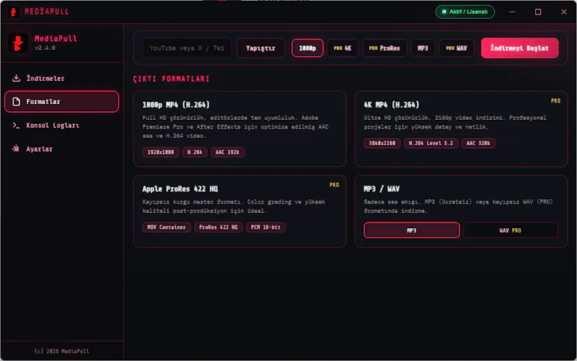The height and width of the screenshot is (361, 577).
Task: Click the 1920x1080 tag
Action: tap(160, 152)
